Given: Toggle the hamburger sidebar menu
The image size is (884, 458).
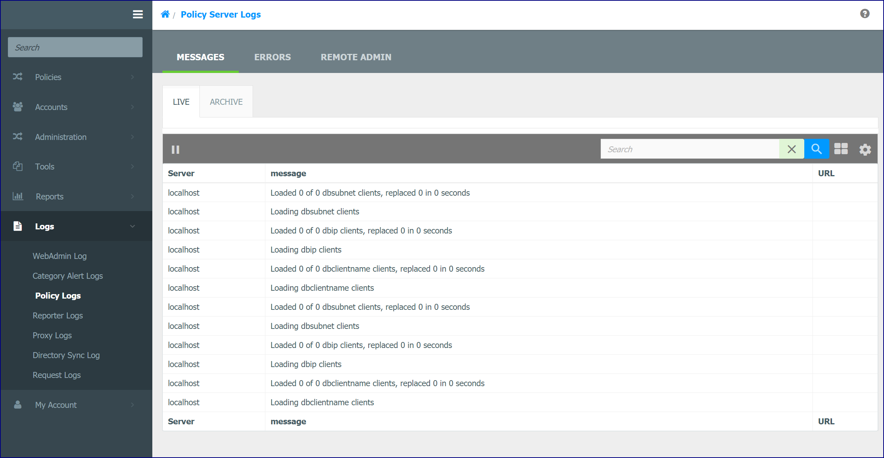Looking at the screenshot, I should click(138, 15).
